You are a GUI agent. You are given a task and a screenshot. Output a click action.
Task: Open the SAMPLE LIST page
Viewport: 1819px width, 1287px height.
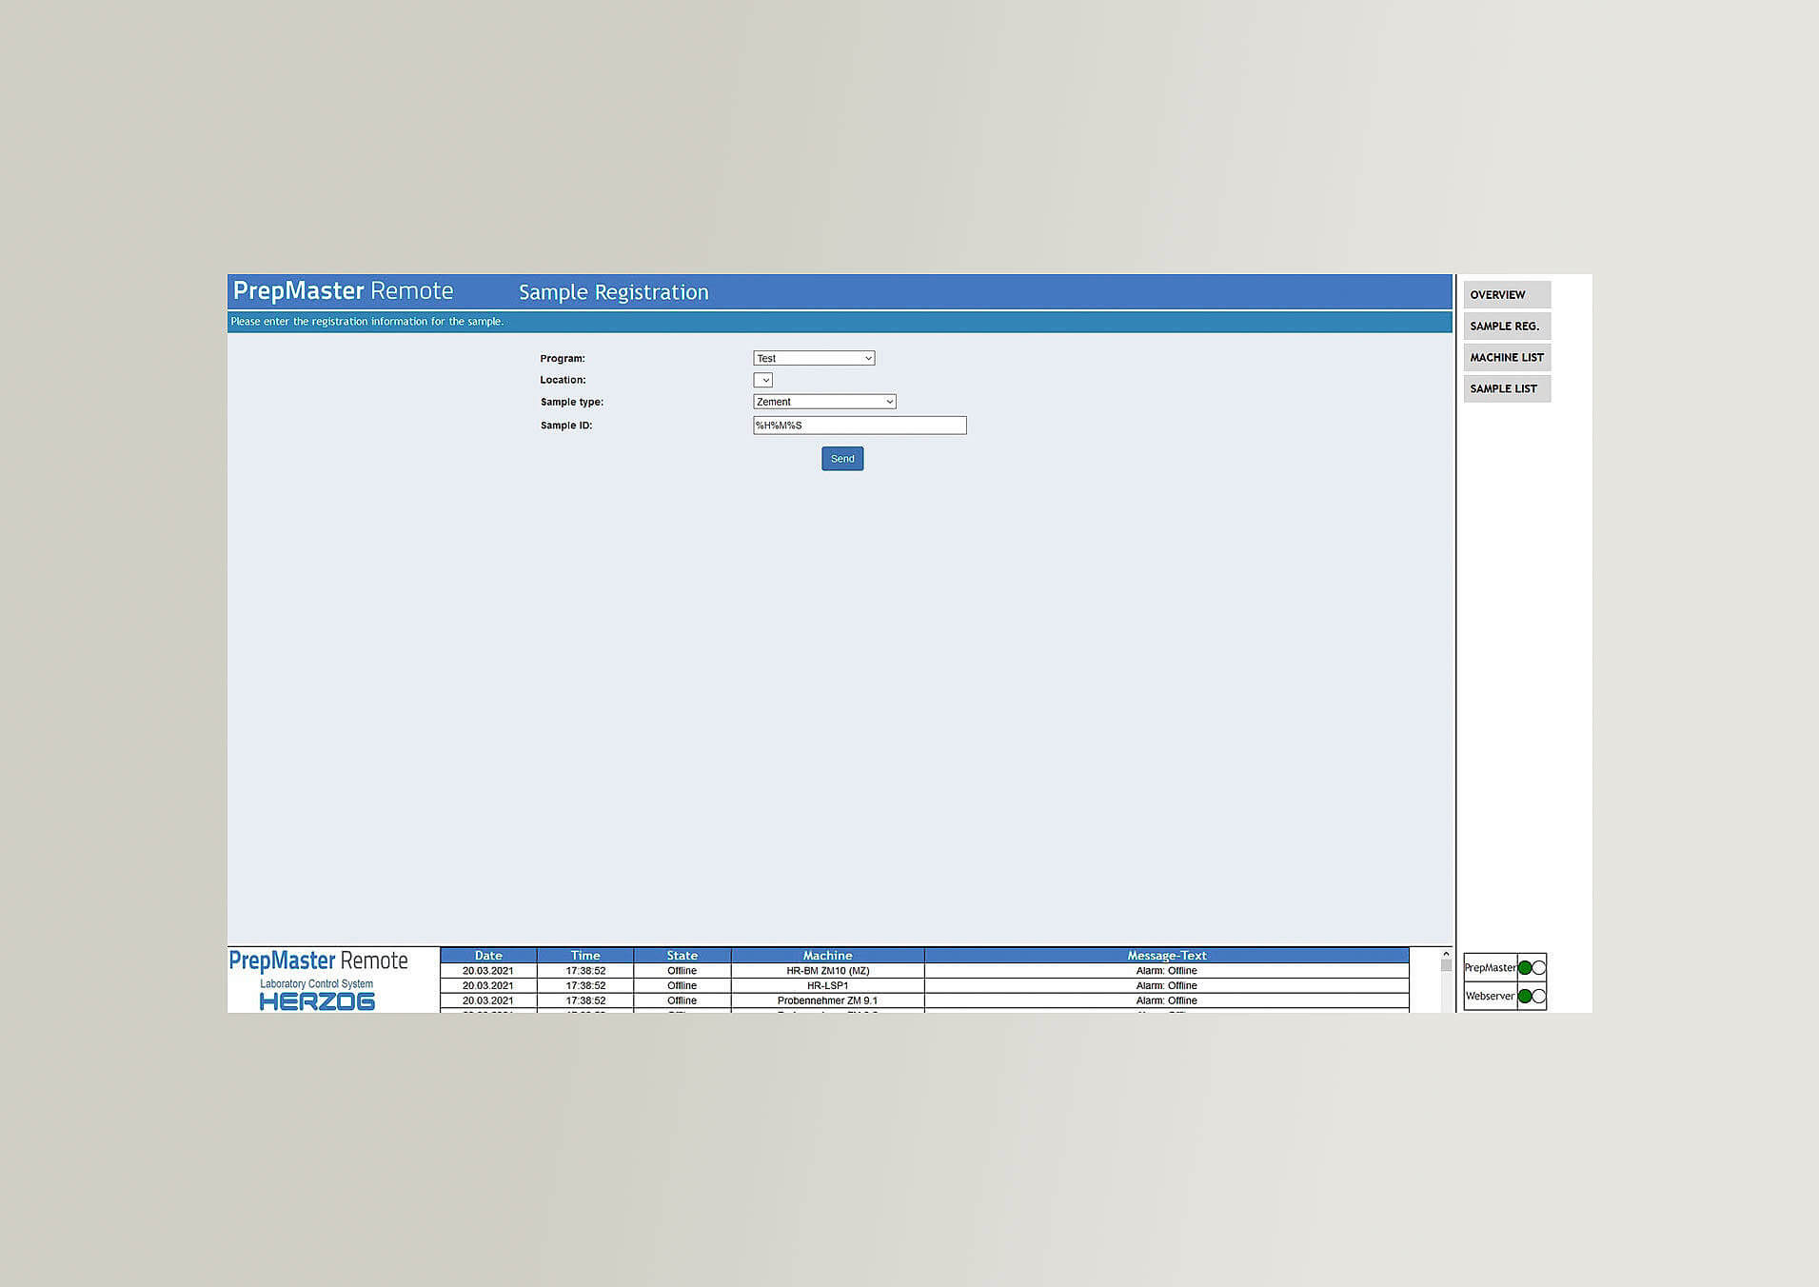1507,388
